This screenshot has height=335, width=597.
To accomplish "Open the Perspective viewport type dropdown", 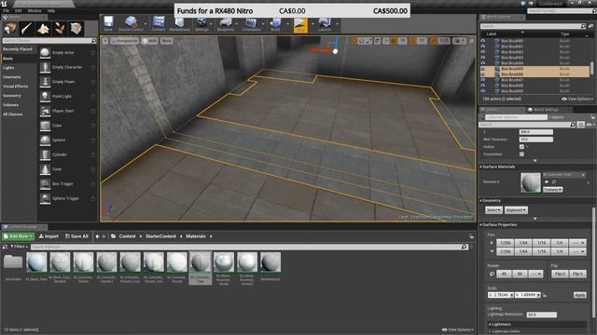I will (x=124, y=41).
